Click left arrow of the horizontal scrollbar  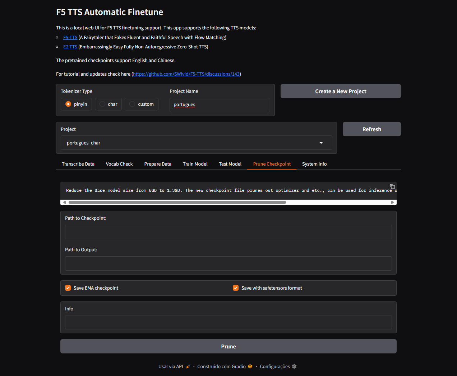[64, 202]
